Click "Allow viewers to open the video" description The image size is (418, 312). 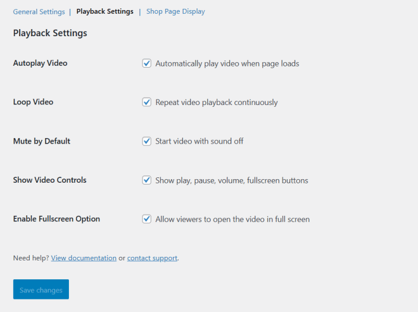tap(232, 219)
